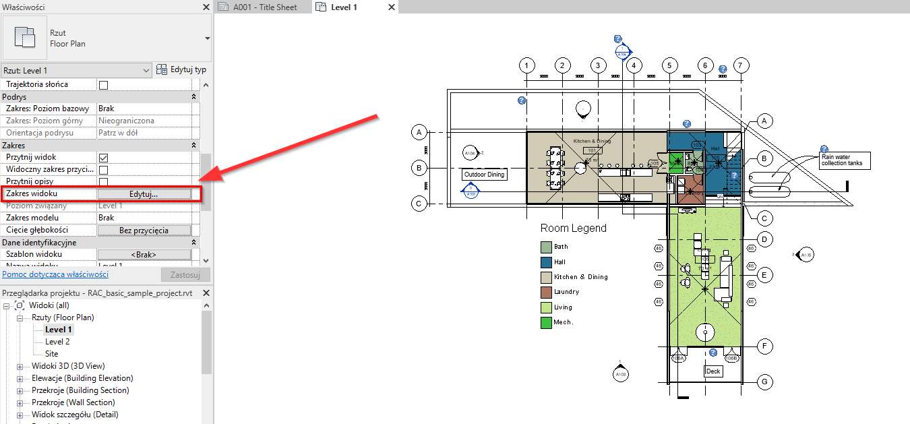Expand the Elewacje (Building Elevation) tree node

(19, 378)
